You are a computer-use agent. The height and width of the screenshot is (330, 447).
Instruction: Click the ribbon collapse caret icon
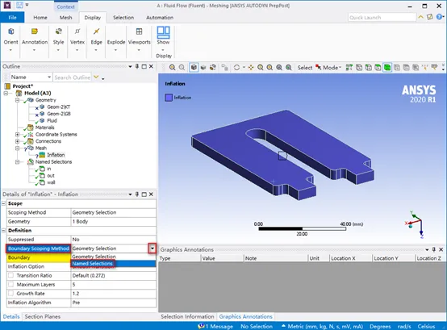click(420, 17)
